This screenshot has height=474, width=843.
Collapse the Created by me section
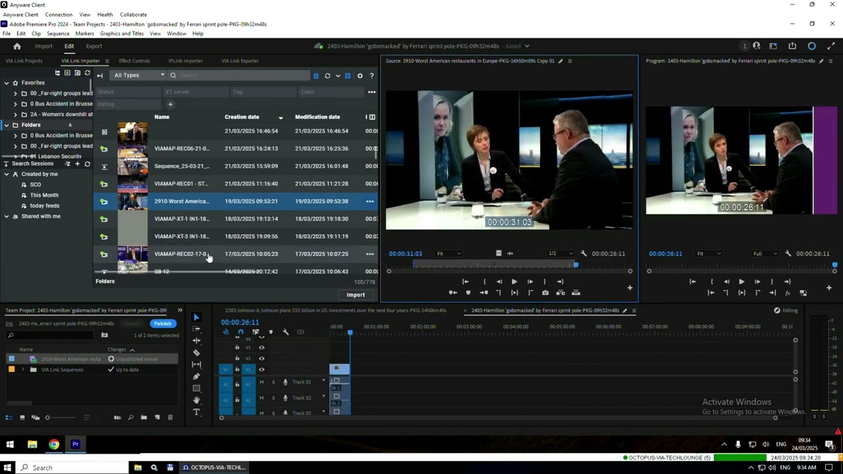(x=6, y=174)
